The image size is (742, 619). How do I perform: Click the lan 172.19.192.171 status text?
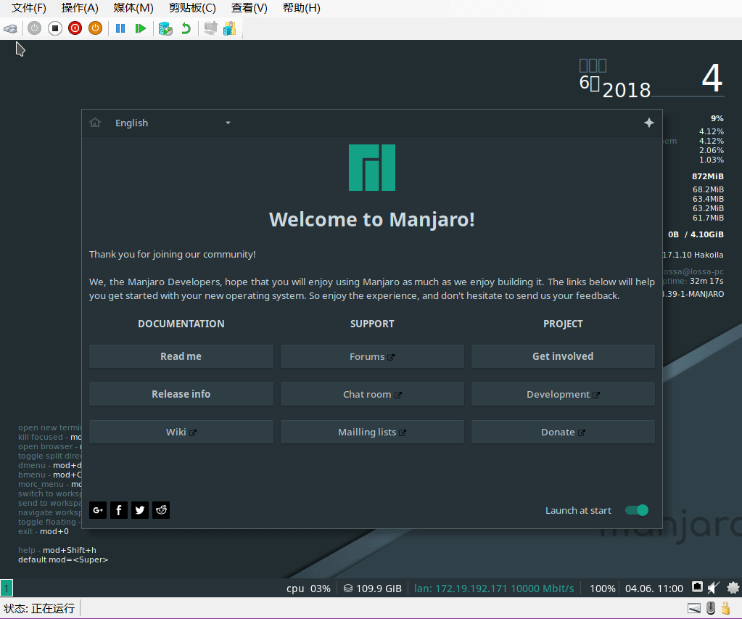[494, 589]
